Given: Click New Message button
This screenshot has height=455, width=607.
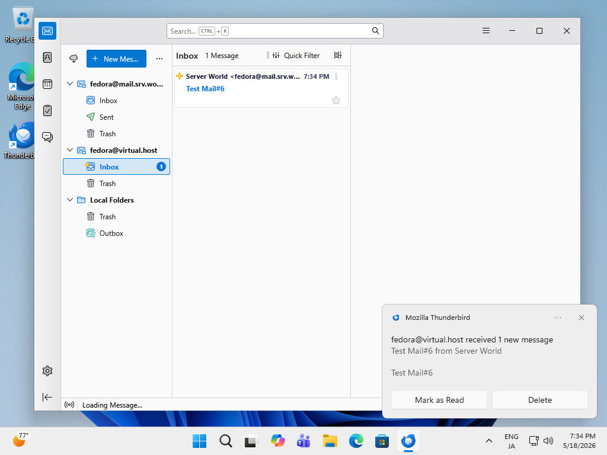Looking at the screenshot, I should click(117, 59).
